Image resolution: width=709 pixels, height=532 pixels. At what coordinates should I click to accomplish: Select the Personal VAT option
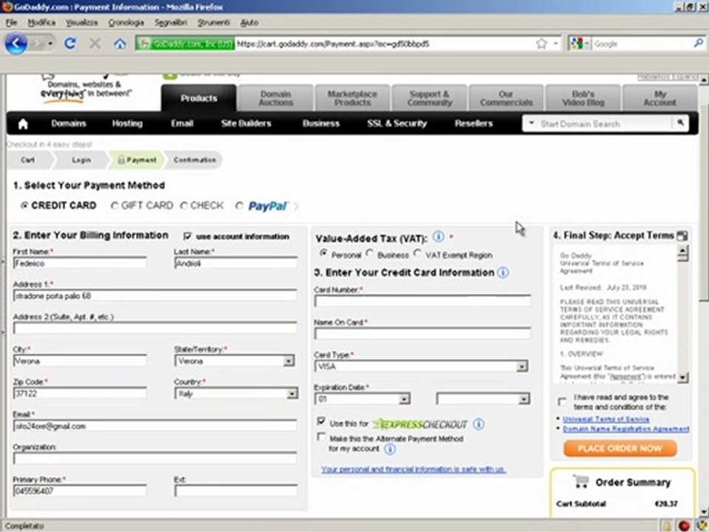coord(323,253)
